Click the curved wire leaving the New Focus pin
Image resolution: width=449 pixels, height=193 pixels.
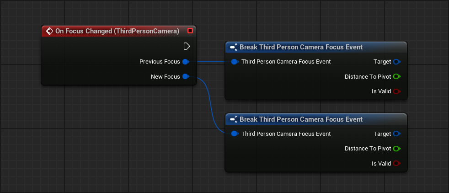pyautogui.click(x=211, y=105)
